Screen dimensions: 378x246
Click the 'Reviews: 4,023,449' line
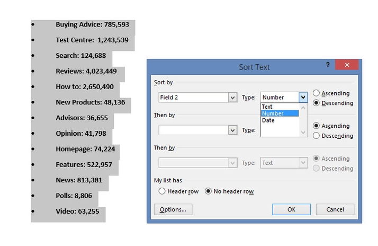(86, 71)
